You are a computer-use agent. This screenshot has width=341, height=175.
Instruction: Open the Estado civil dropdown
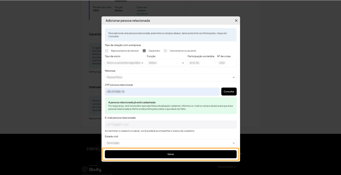click(171, 143)
